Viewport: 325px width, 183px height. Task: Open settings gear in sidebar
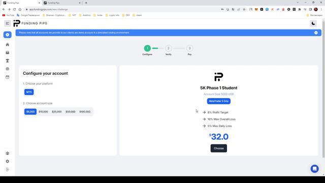click(x=8, y=162)
